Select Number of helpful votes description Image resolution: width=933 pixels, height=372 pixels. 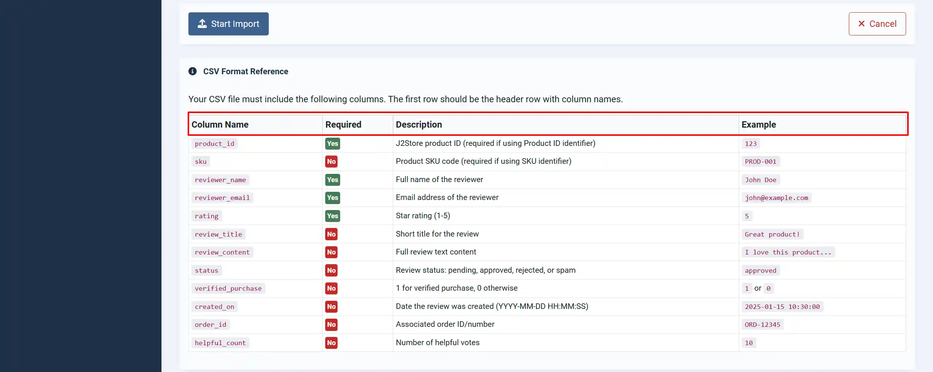click(438, 343)
